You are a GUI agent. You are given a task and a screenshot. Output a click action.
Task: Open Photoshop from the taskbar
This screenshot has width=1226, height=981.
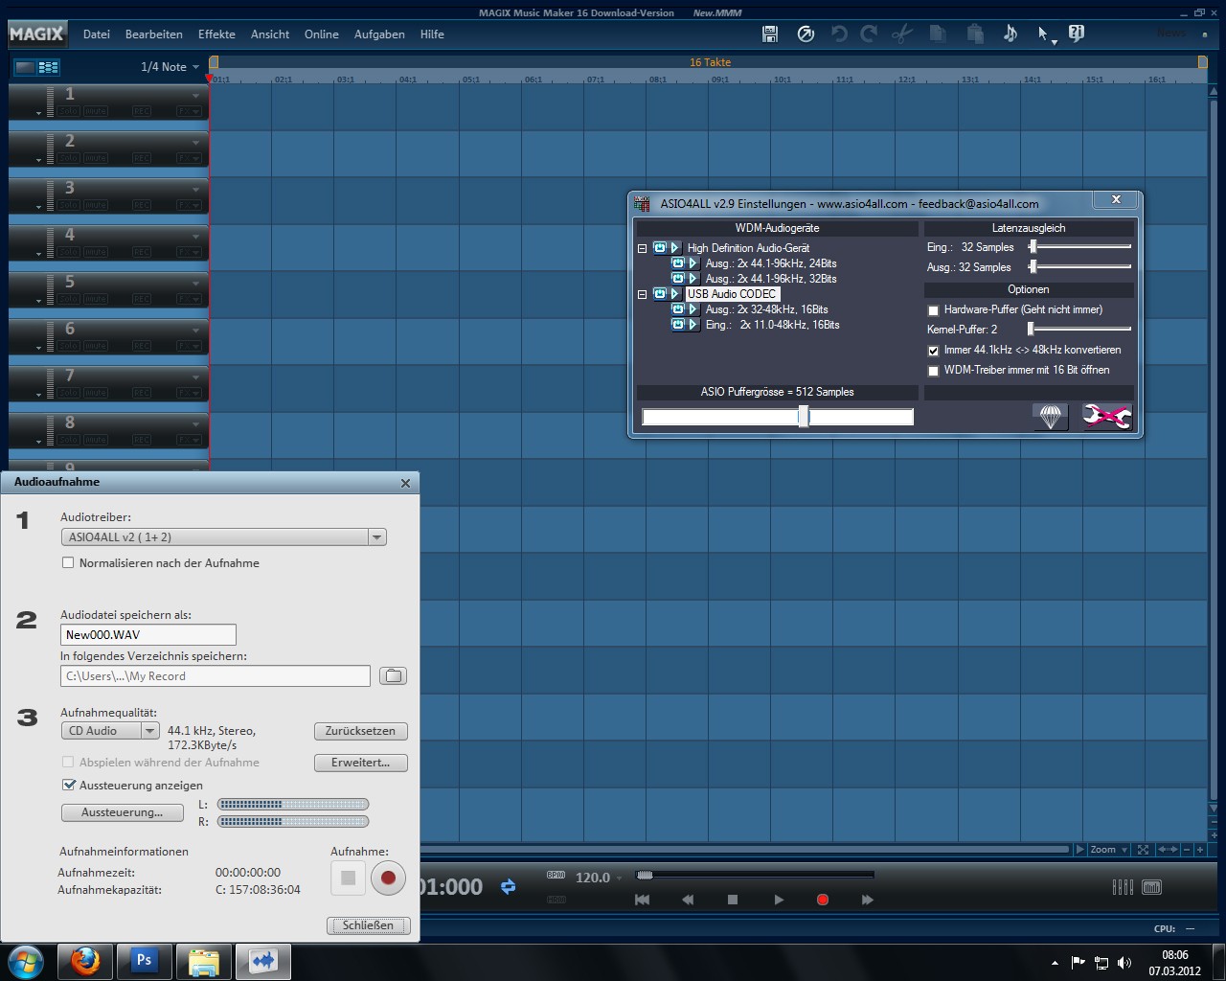tap(145, 960)
